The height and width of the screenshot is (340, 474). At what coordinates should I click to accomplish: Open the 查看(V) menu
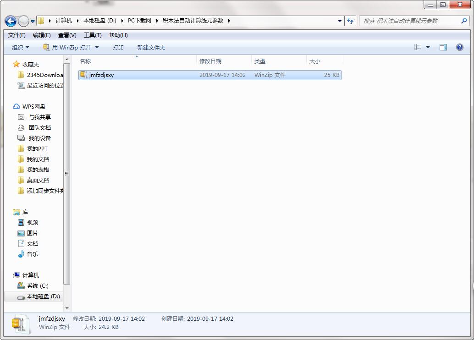[67, 35]
